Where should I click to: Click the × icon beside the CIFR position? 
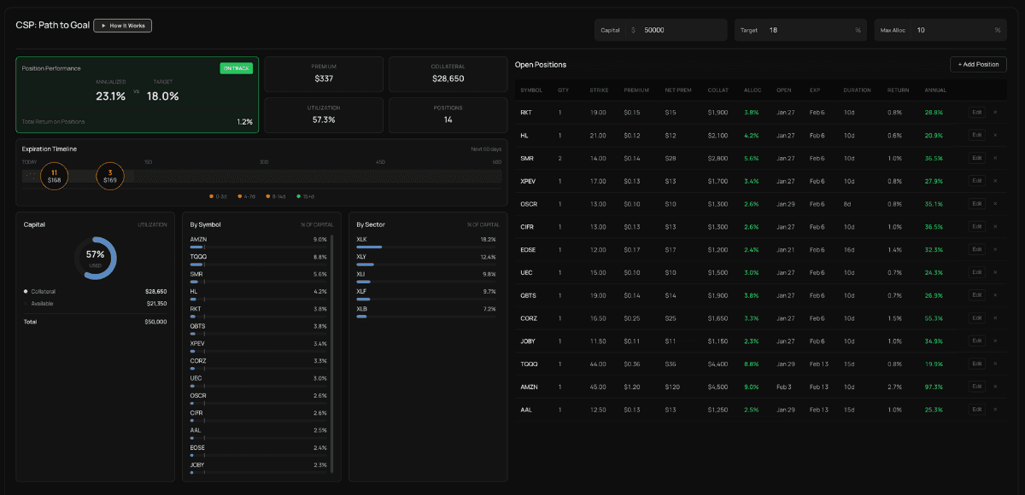(x=994, y=226)
